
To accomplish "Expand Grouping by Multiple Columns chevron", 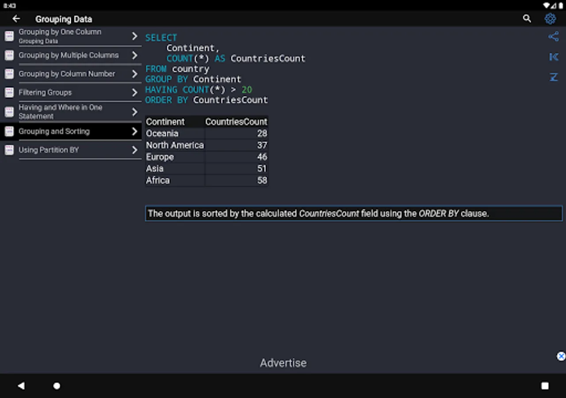I will (x=135, y=55).
